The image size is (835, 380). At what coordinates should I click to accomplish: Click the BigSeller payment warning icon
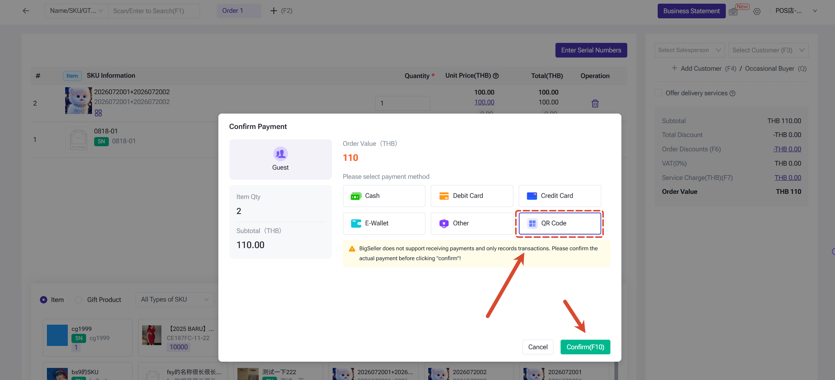click(x=352, y=249)
